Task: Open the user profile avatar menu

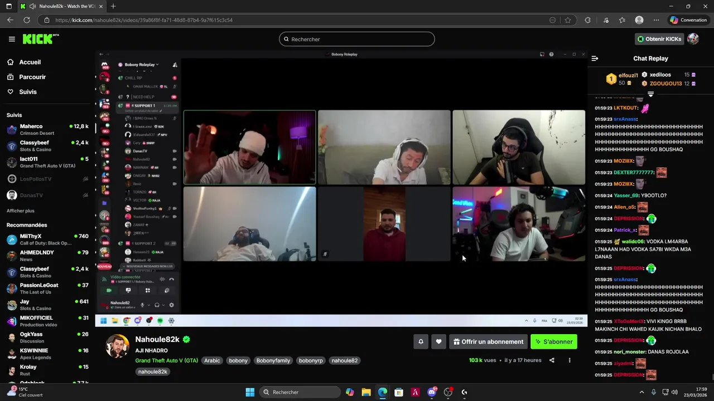Action: point(693,39)
